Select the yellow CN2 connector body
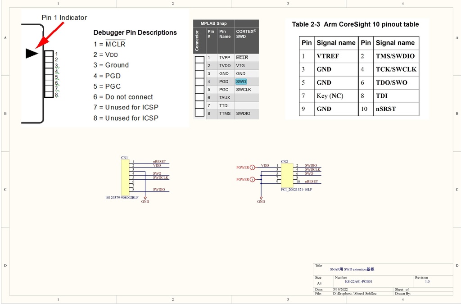Viewport: 461px width, 304px height. [x=287, y=175]
